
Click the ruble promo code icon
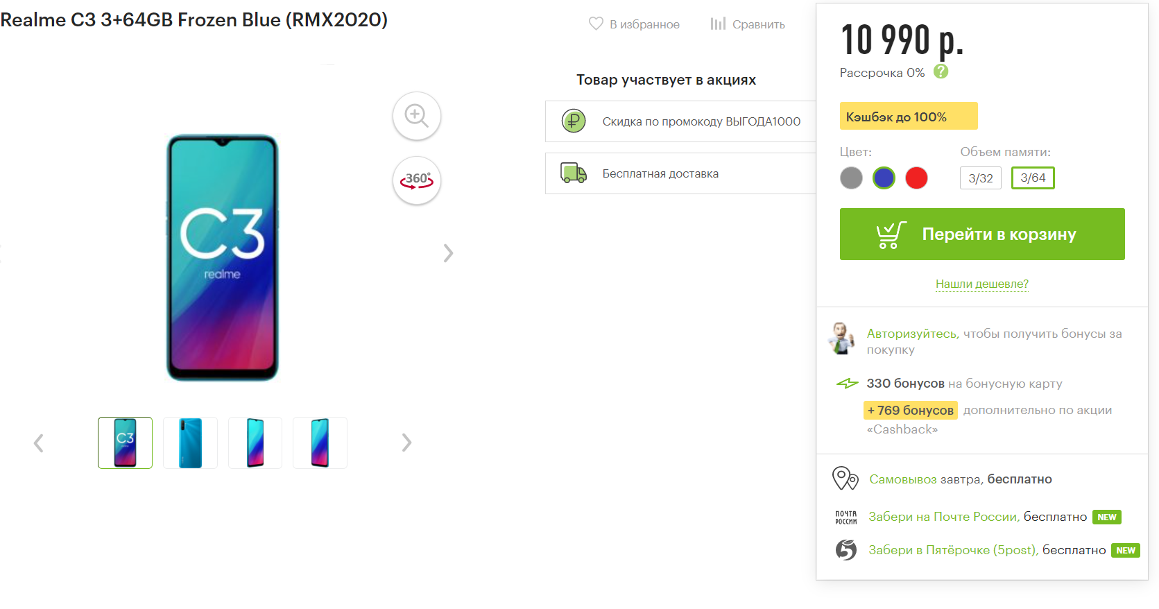[574, 121]
